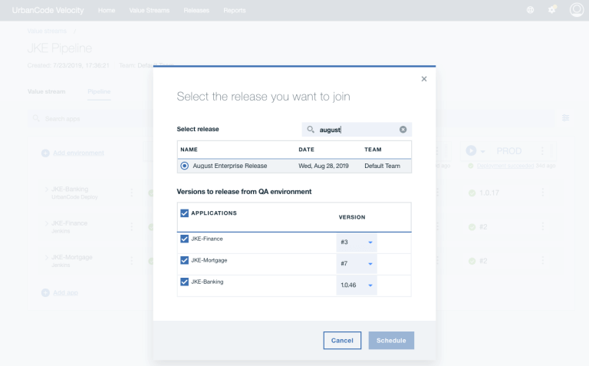Expand the JKE-Mortgage app row
Viewport: 589px width, 366px height.
[x=47, y=257]
